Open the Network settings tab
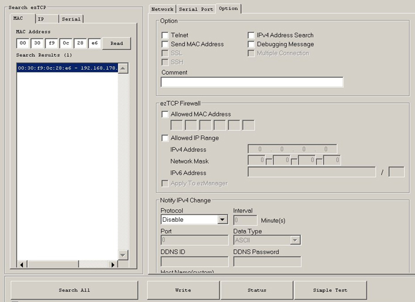 coord(162,9)
